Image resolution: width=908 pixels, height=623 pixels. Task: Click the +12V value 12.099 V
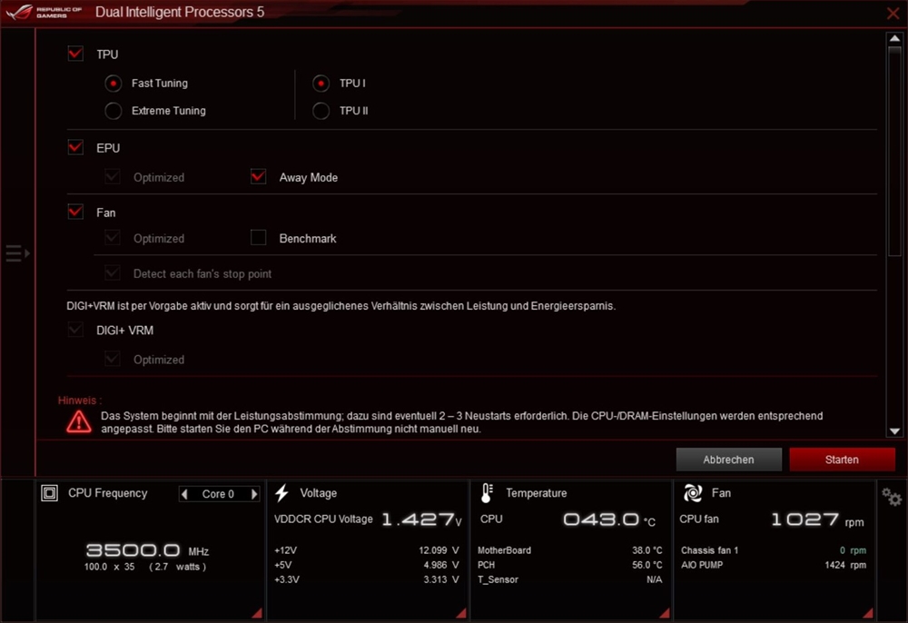439,550
